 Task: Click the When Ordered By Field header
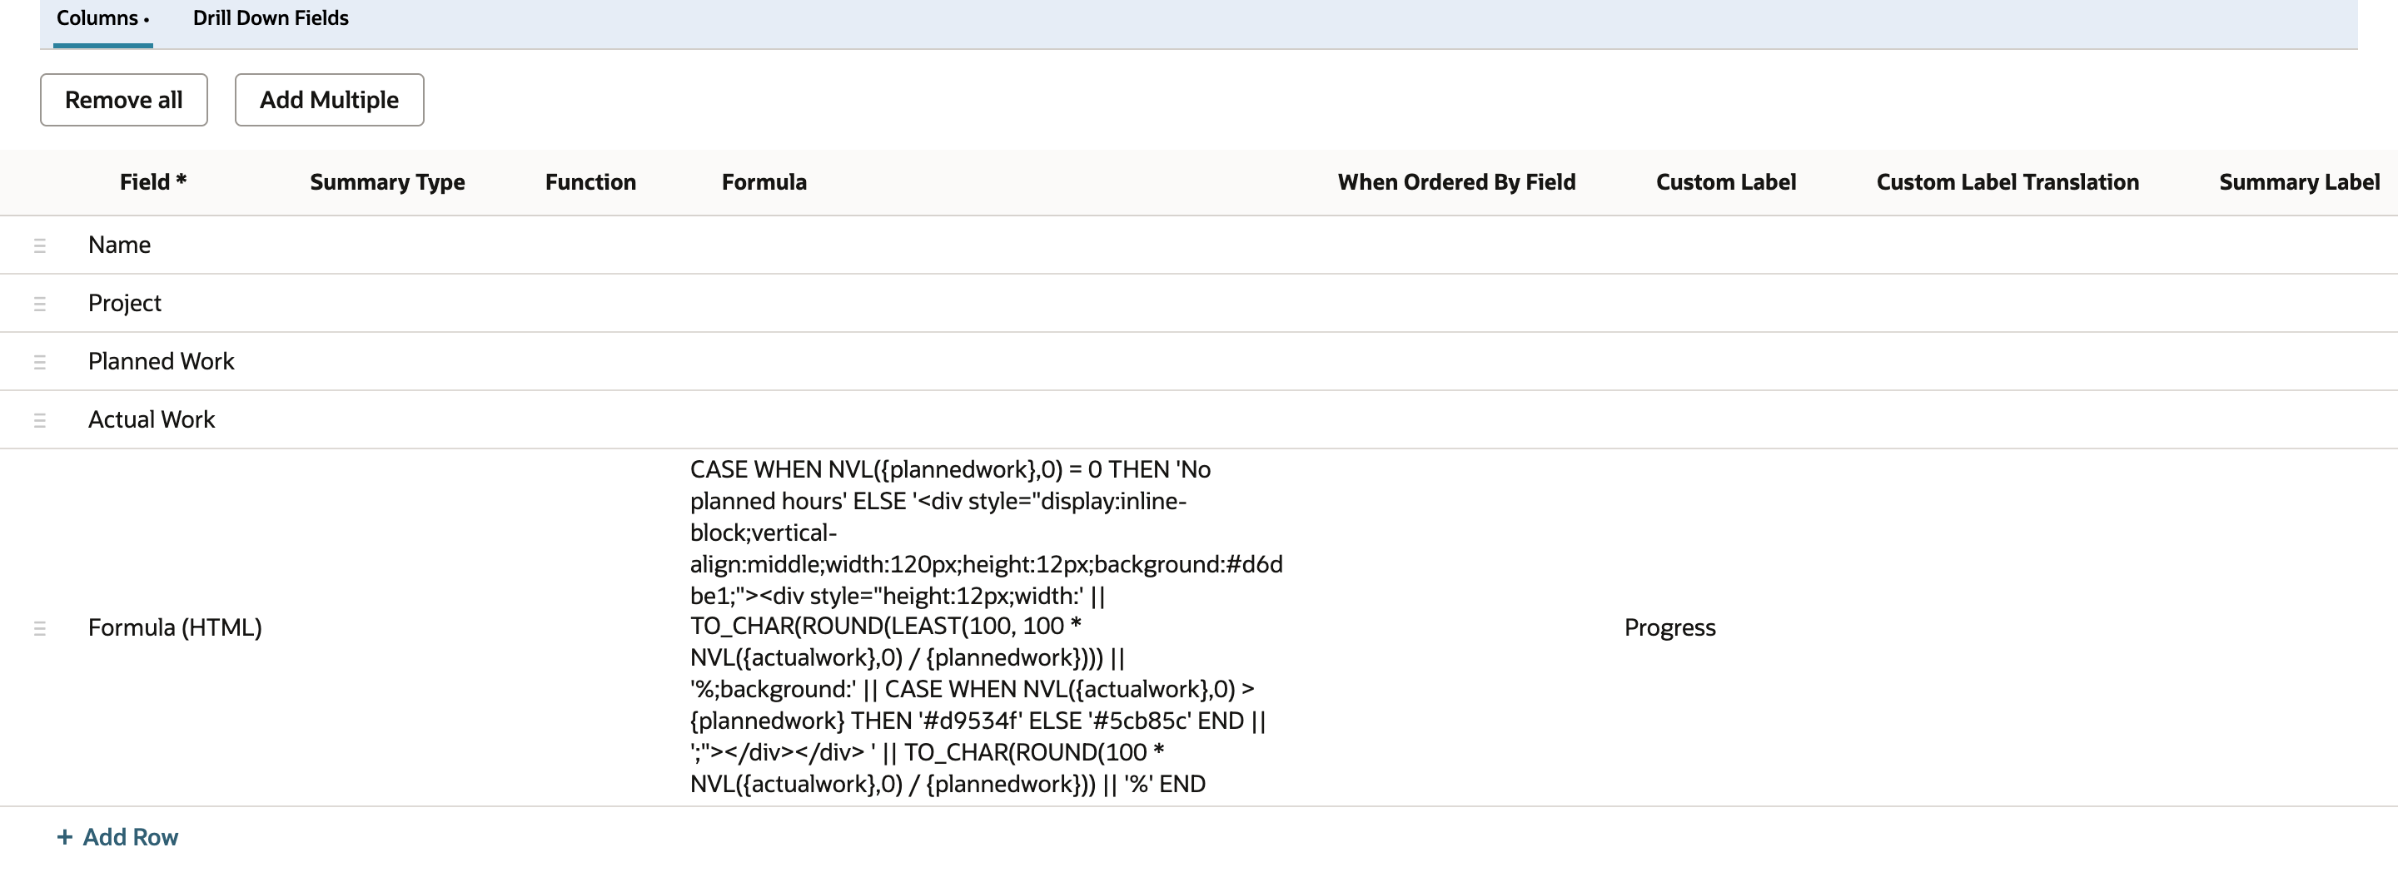pos(1457,182)
